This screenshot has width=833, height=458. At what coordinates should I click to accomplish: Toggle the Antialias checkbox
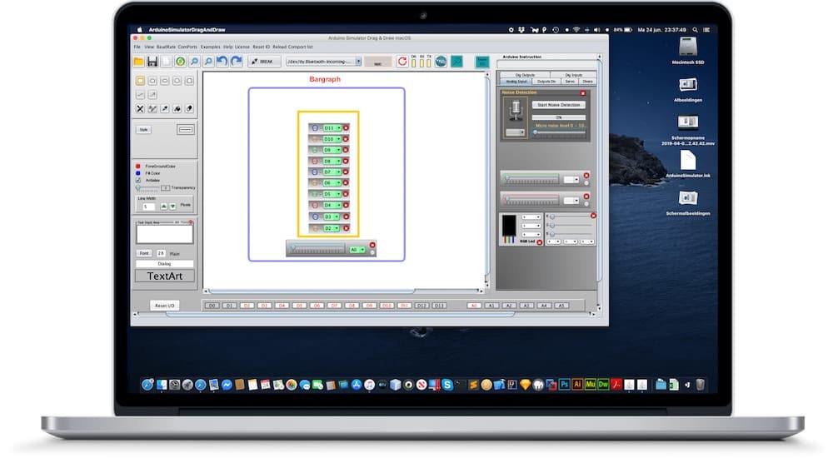138,180
